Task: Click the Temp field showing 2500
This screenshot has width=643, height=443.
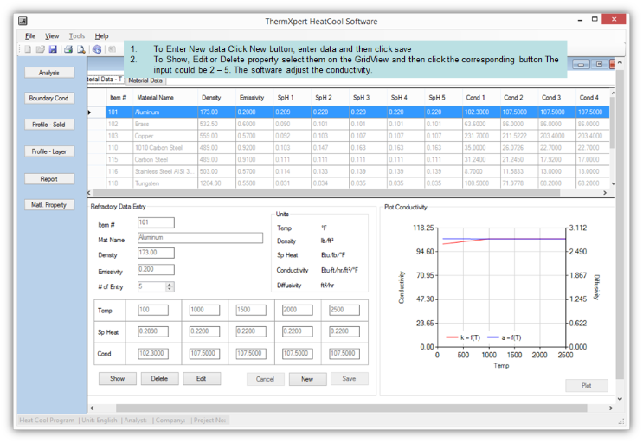Action: [x=344, y=311]
